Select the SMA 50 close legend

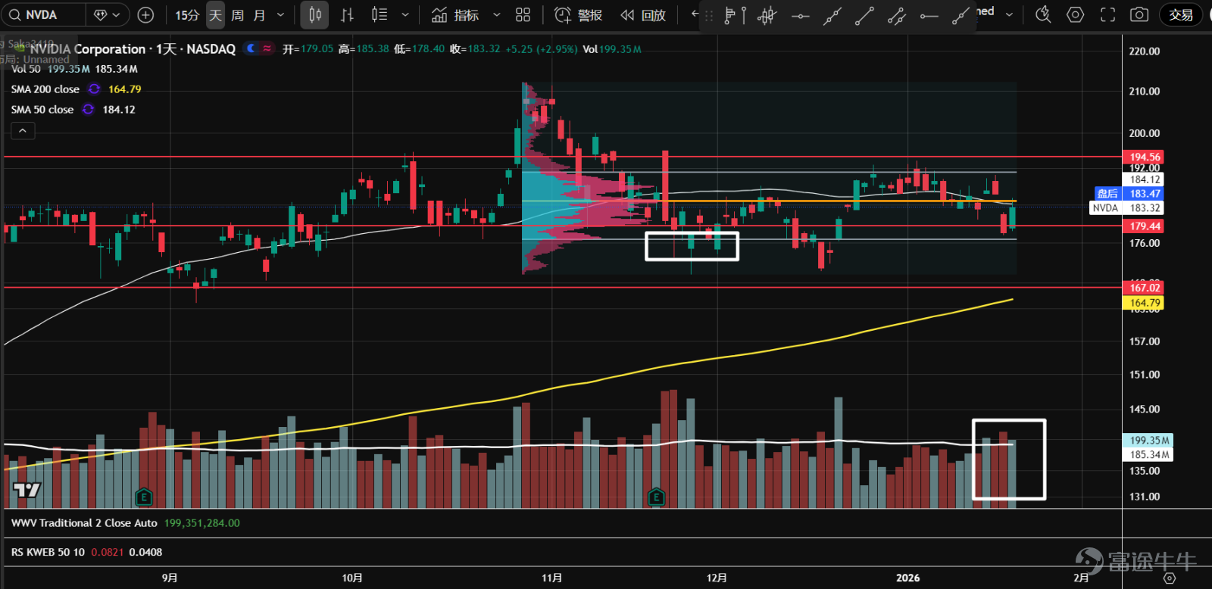point(42,110)
